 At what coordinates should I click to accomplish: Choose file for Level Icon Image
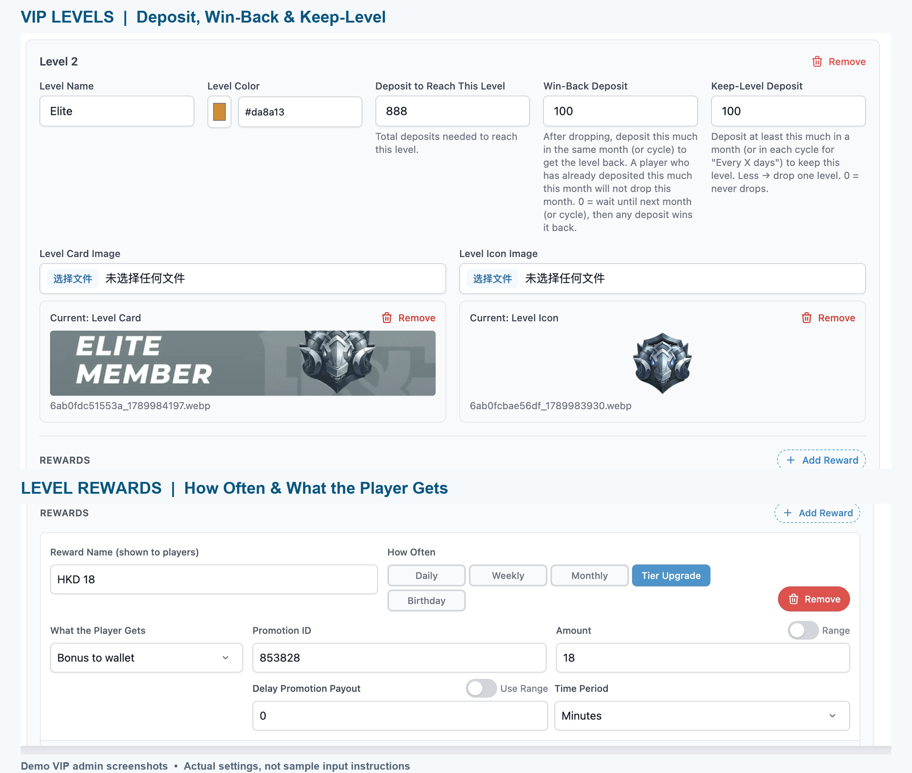[x=492, y=278]
